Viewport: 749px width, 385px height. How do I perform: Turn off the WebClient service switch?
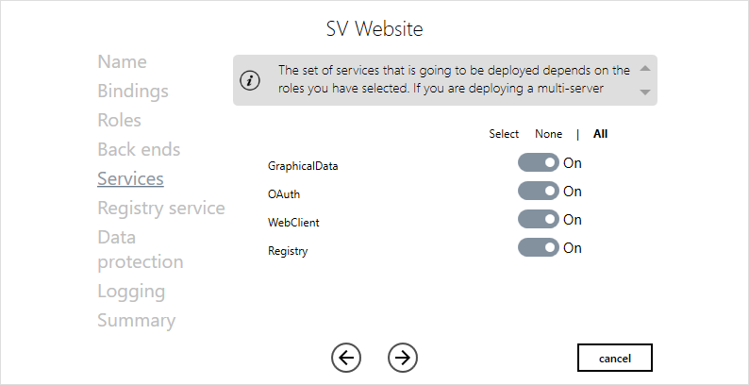[538, 220]
